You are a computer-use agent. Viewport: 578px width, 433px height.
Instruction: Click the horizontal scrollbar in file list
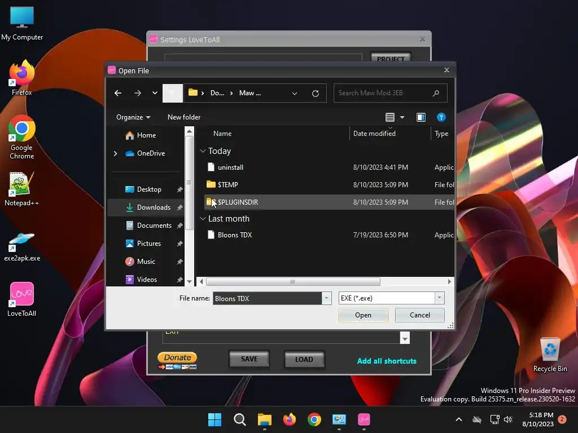click(x=293, y=282)
